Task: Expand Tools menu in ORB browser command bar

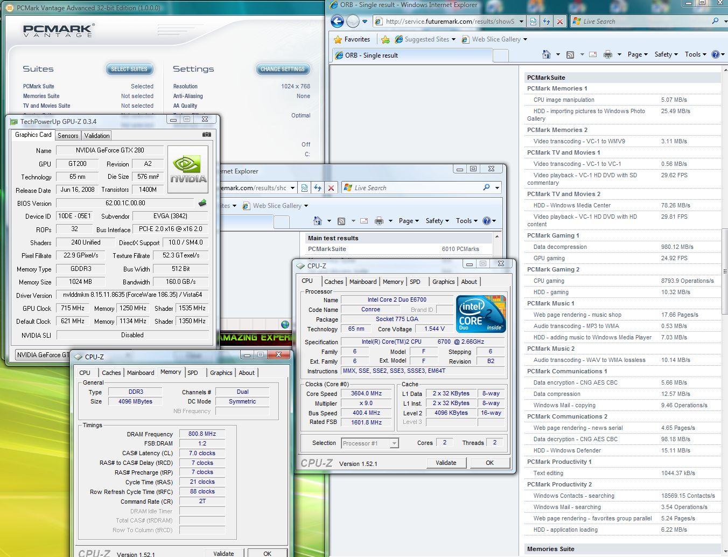Action: click(696, 54)
